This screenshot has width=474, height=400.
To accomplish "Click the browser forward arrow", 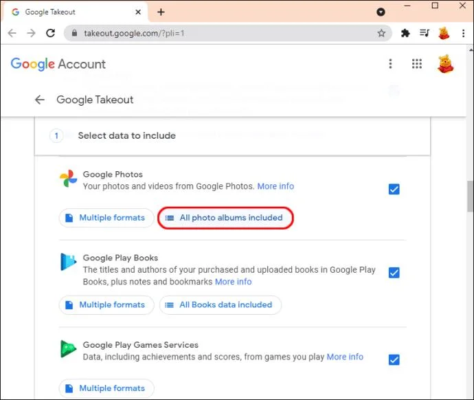I will pos(31,33).
